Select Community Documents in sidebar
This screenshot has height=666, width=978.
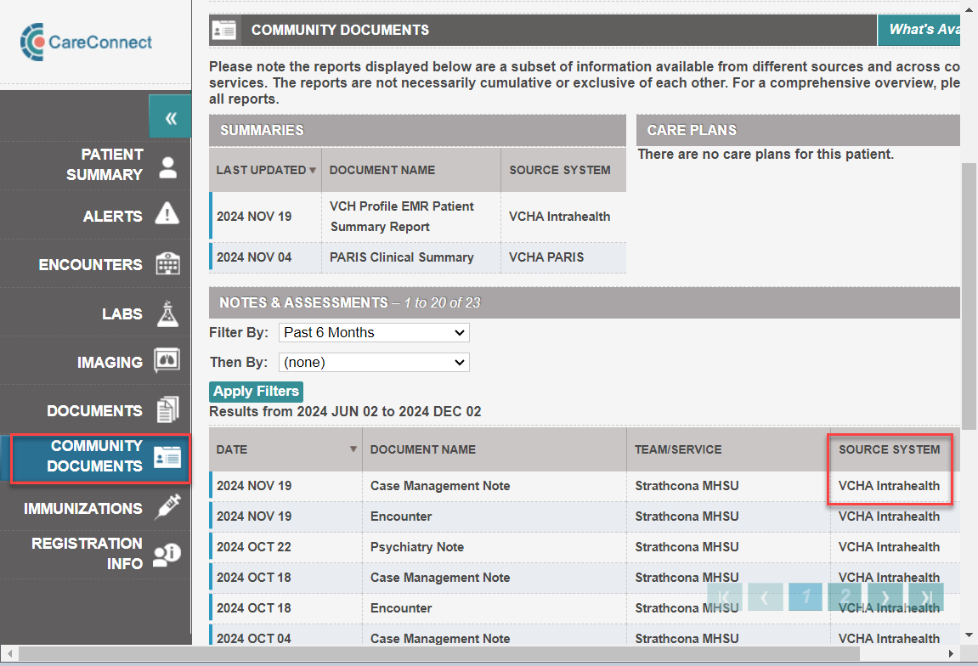tap(100, 456)
